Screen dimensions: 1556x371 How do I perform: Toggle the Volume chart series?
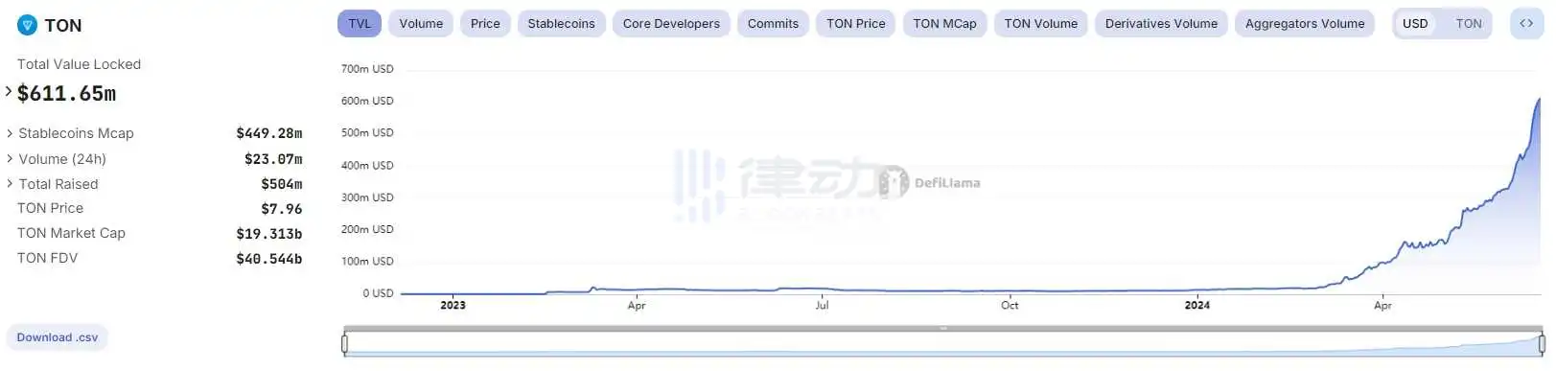pyautogui.click(x=421, y=23)
